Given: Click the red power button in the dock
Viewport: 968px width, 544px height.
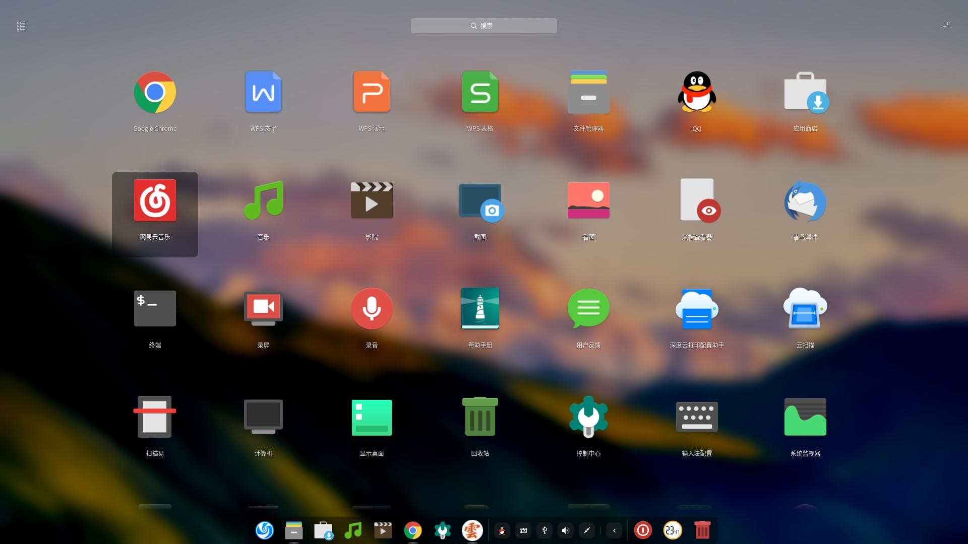Looking at the screenshot, I should click(x=643, y=530).
